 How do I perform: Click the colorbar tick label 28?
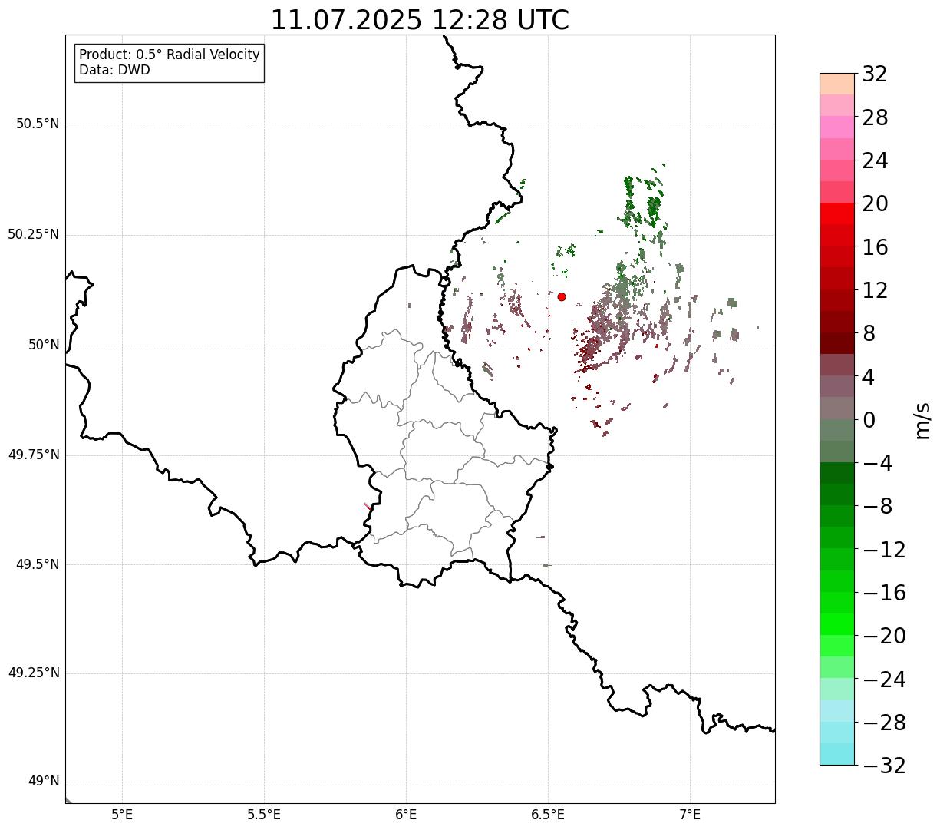[875, 117]
